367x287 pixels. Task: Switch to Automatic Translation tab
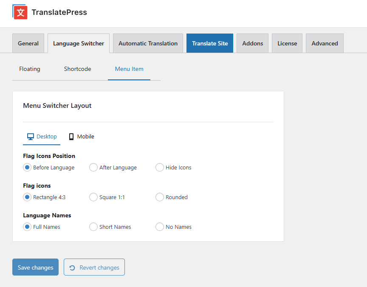point(148,43)
